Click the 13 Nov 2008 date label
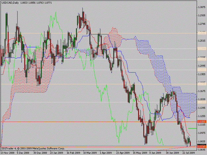The width and height of the screenshot is (207, 155). tap(7, 153)
